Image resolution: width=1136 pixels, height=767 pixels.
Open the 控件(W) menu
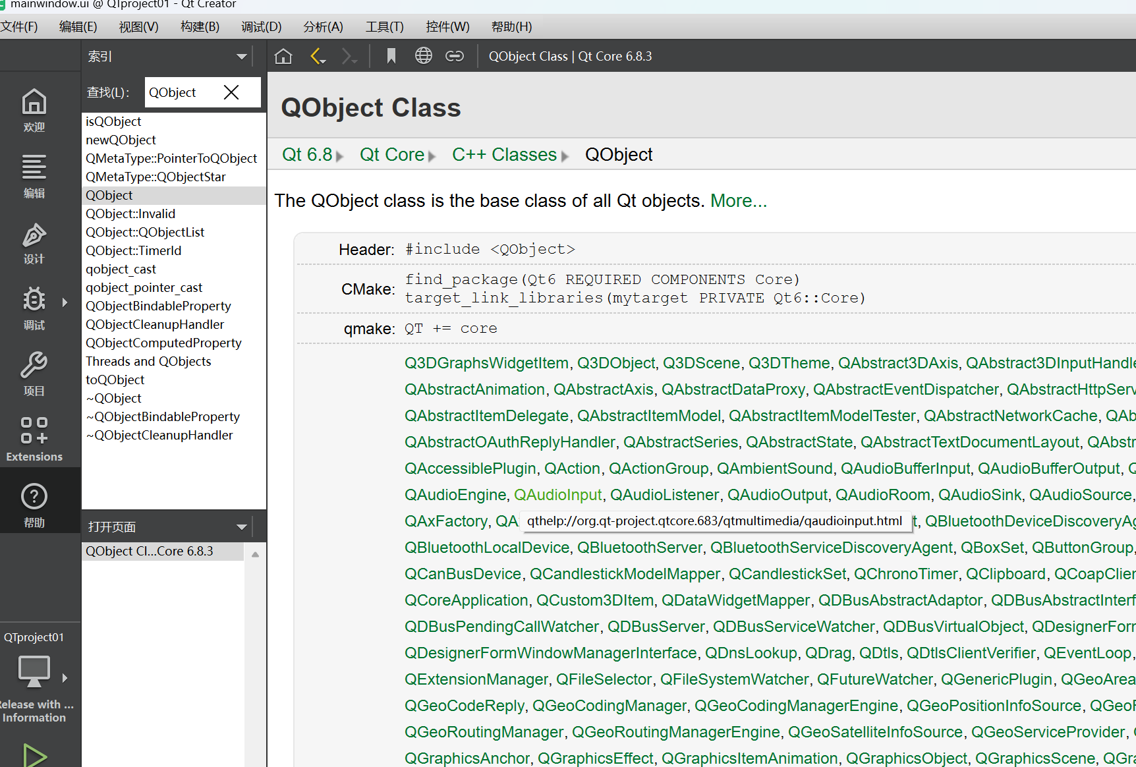[447, 27]
